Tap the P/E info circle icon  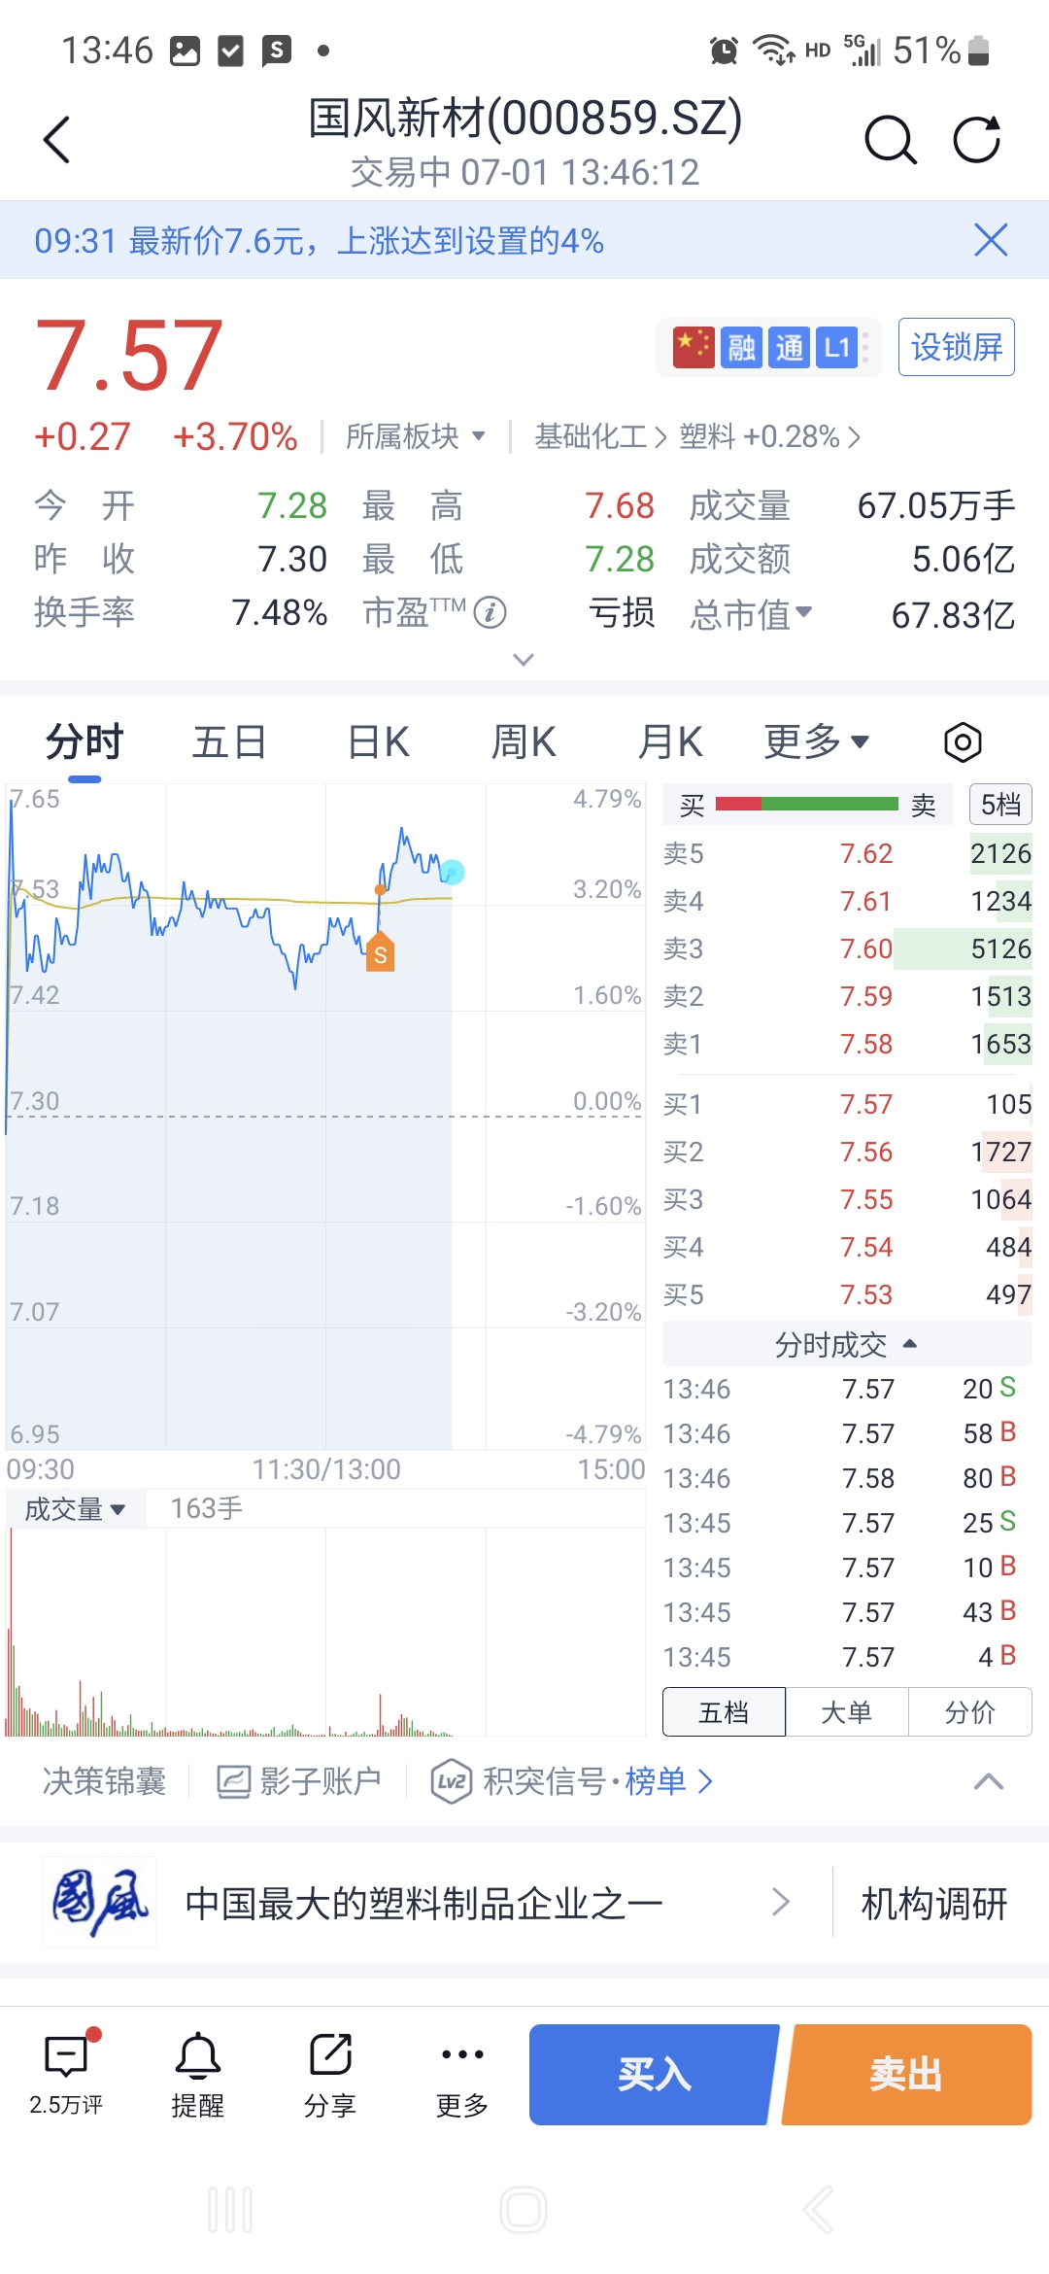491,612
